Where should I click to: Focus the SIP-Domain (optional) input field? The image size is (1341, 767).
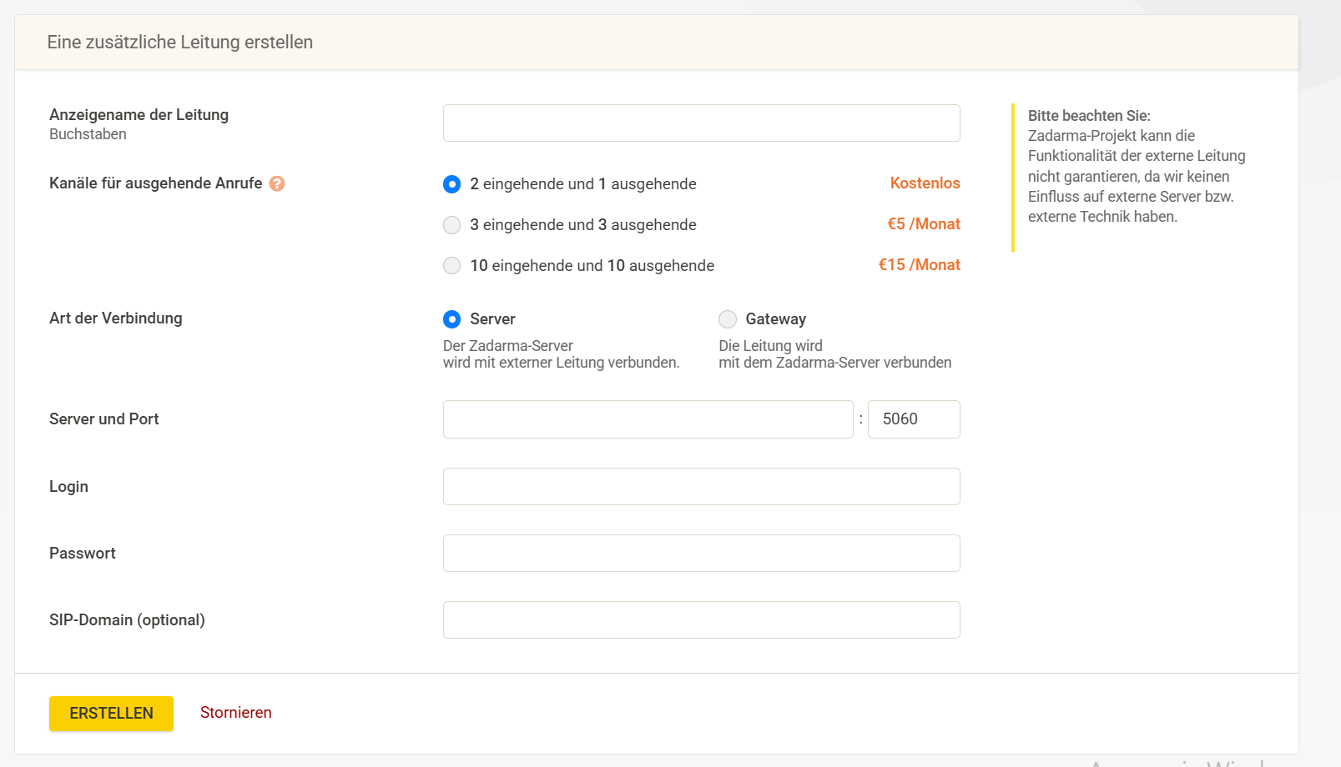pyautogui.click(x=701, y=620)
